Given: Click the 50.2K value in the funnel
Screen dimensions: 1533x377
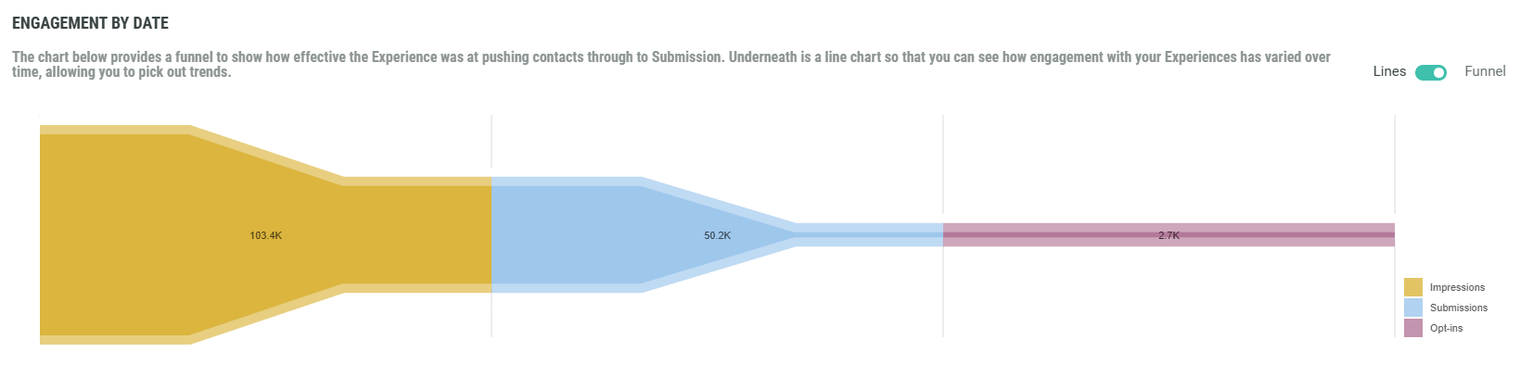Looking at the screenshot, I should [x=717, y=235].
